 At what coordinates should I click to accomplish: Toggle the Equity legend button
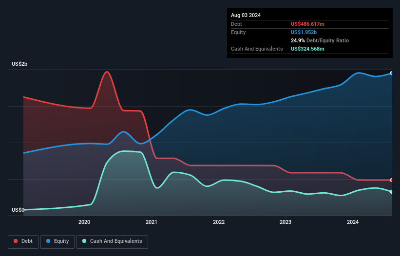tap(57, 241)
